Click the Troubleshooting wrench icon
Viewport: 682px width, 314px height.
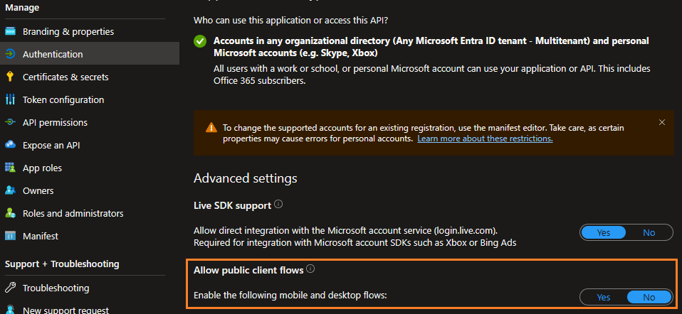pyautogui.click(x=10, y=288)
